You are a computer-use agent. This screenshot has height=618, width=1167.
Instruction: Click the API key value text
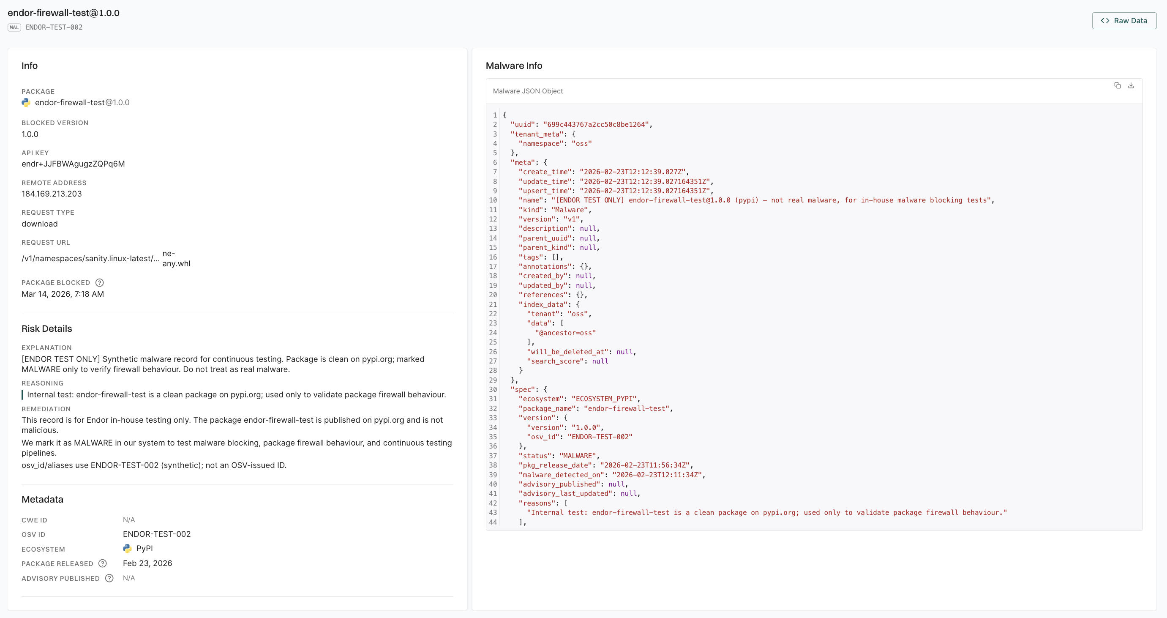73,164
